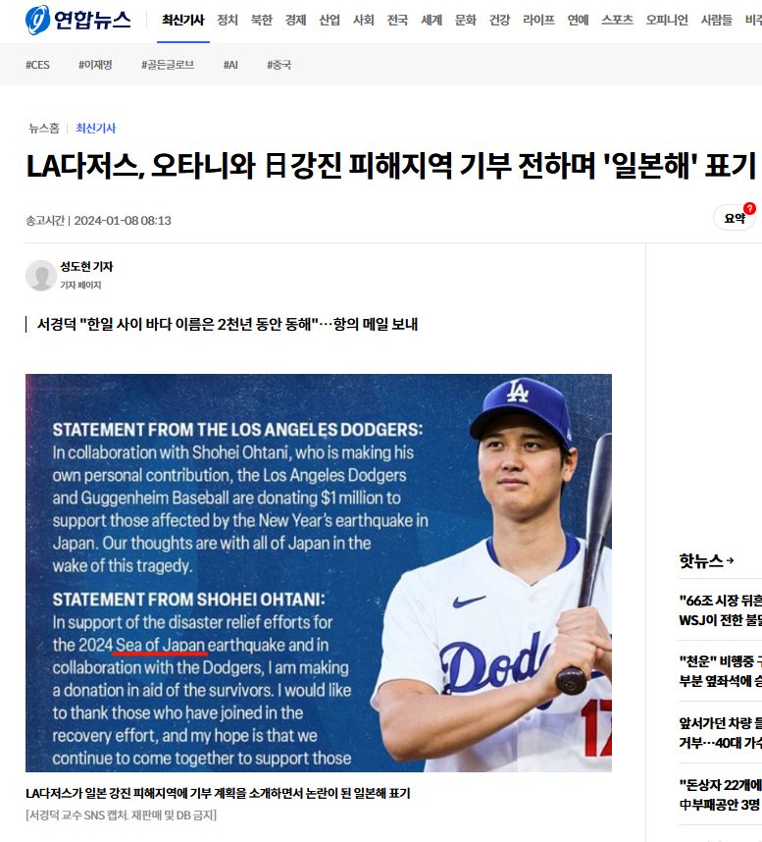Open the 기자 페이지 link
This screenshot has height=842, width=762.
coord(80,286)
